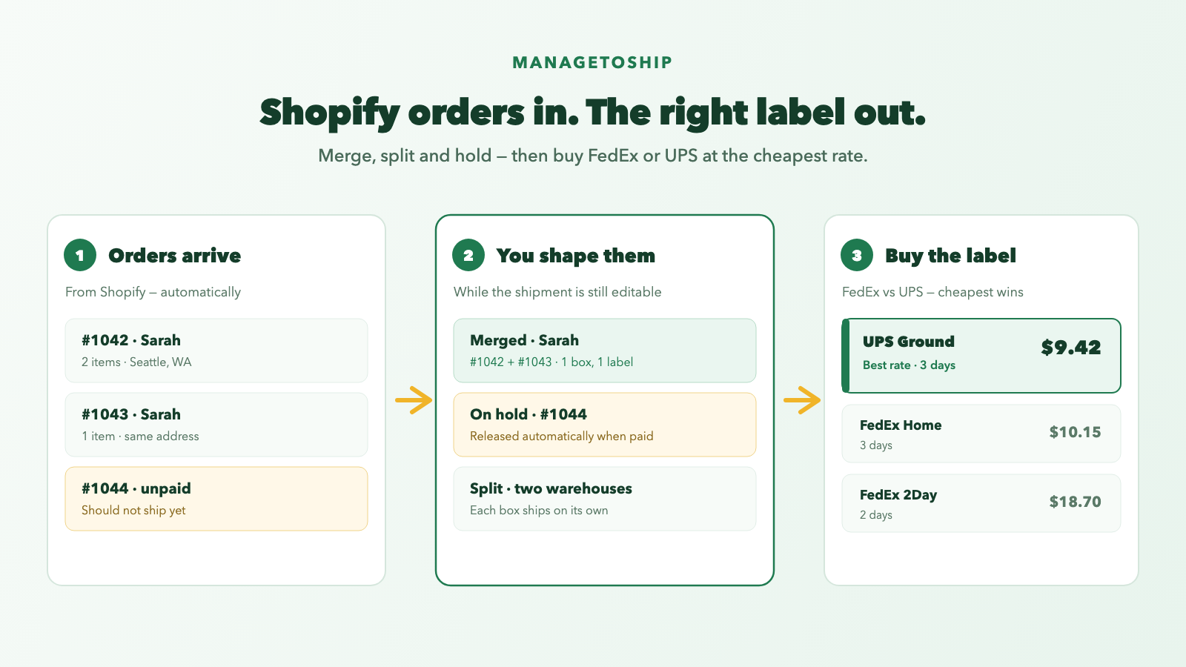Screen dimensions: 1186x667
Task: Click the $9.42 price
Action: (x=1071, y=348)
